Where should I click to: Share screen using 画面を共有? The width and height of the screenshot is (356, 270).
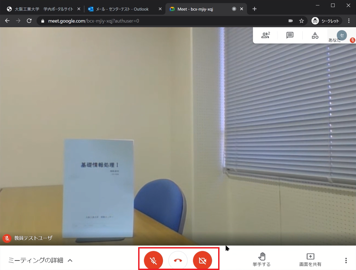click(x=310, y=260)
